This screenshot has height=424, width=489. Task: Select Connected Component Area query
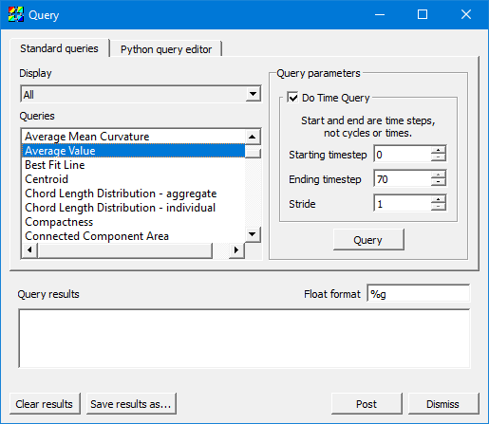(x=133, y=236)
